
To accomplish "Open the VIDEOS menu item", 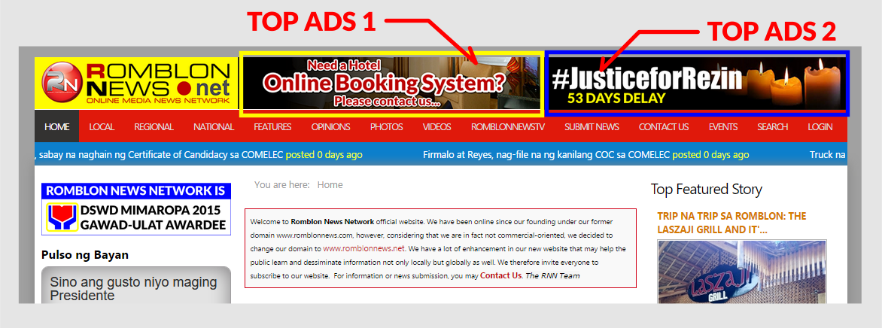I will [437, 126].
